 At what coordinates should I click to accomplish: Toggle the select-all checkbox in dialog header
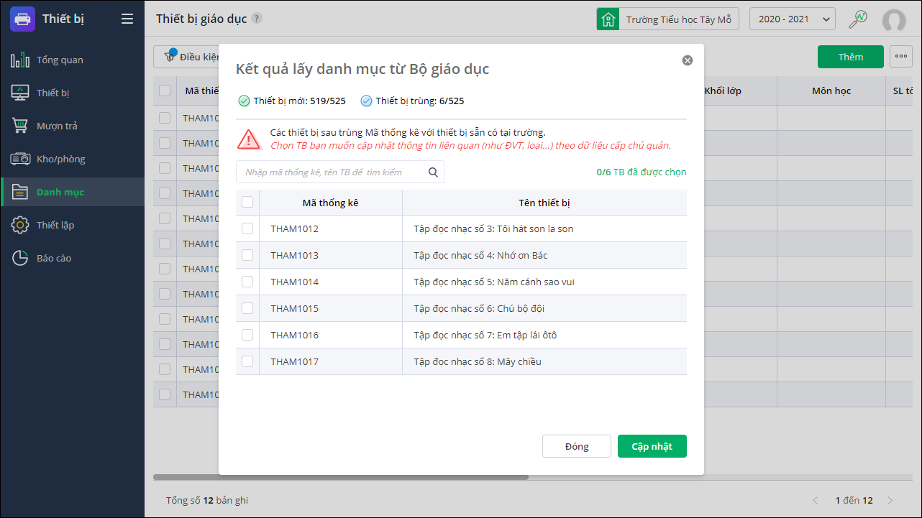tap(247, 203)
